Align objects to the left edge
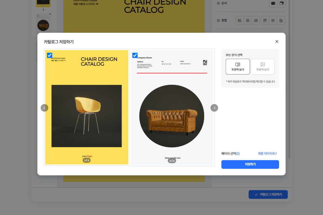This screenshot has height=215, width=323. (x=239, y=20)
